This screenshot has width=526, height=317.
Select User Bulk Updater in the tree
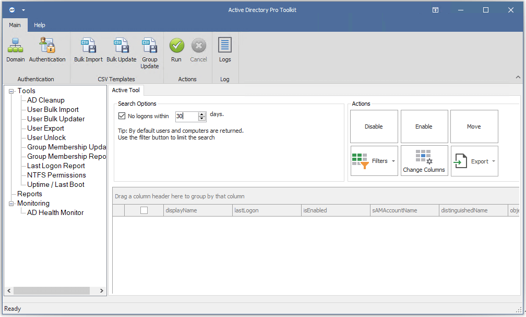(x=56, y=119)
